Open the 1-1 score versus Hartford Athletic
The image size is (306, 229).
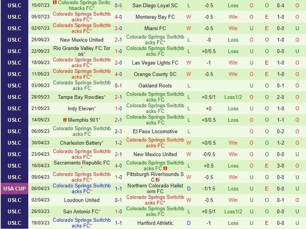coord(118,223)
